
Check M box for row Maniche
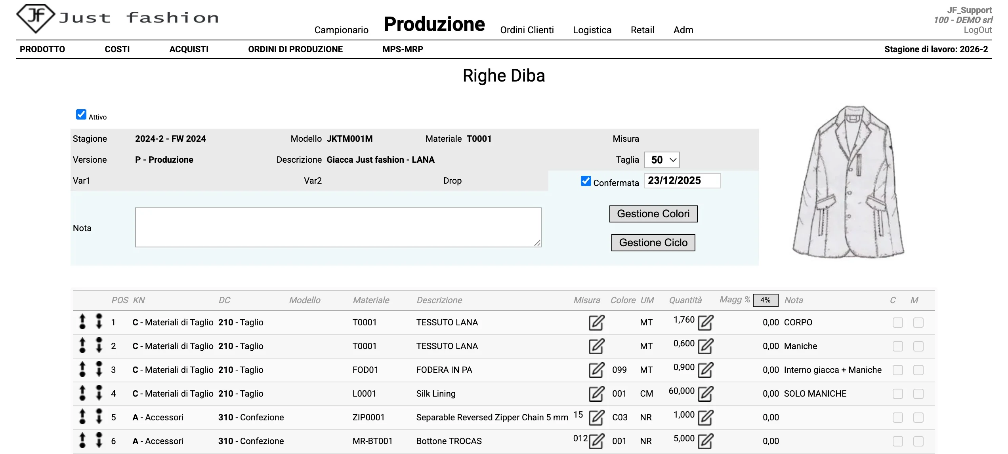pos(918,346)
